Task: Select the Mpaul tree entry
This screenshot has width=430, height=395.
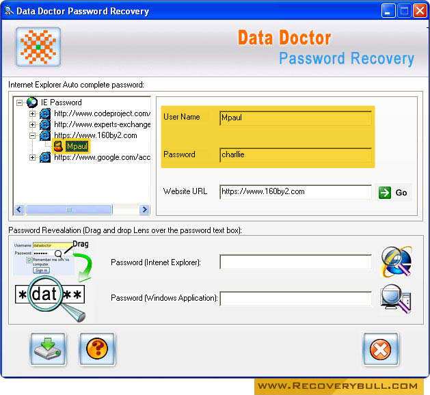Action: click(77, 146)
